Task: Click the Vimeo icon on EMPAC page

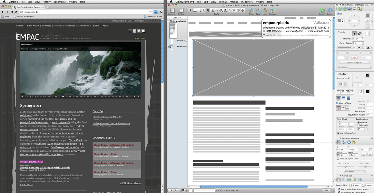Action: point(139,31)
